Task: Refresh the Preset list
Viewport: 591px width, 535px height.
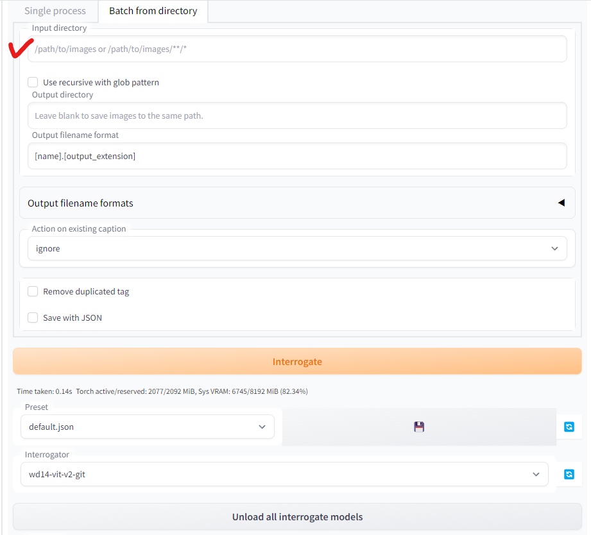Action: (569, 427)
